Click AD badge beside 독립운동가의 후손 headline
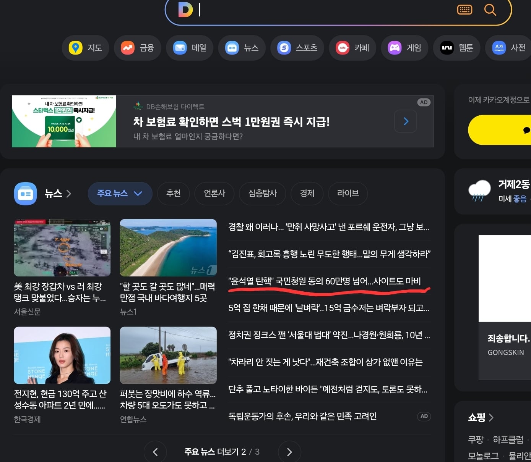Image resolution: width=531 pixels, height=462 pixels. 424,416
